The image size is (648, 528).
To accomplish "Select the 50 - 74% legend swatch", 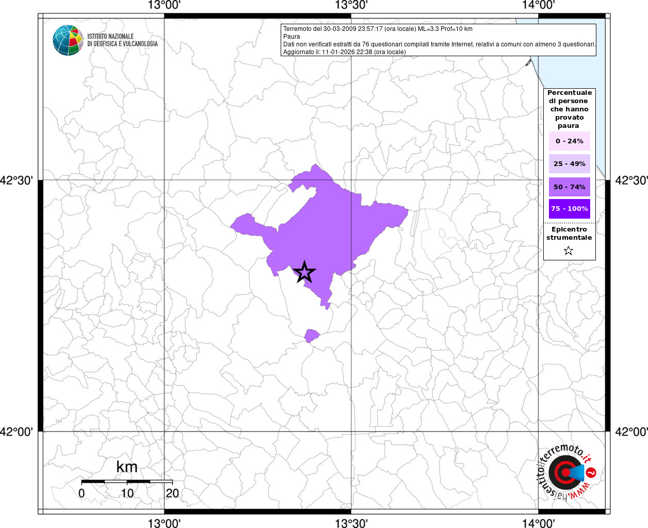I will point(570,187).
